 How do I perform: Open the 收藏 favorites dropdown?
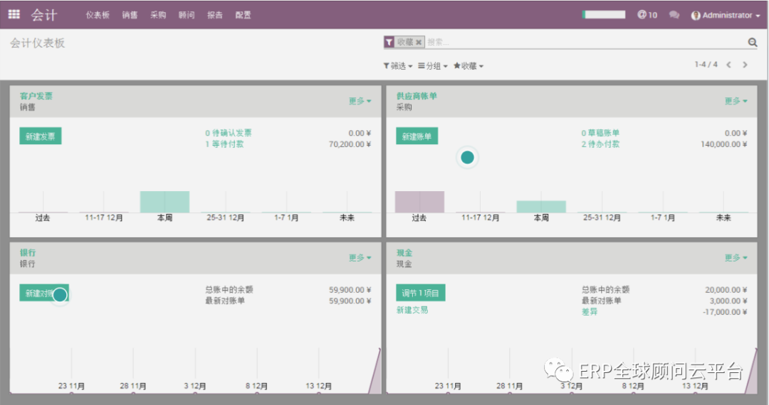pyautogui.click(x=468, y=66)
